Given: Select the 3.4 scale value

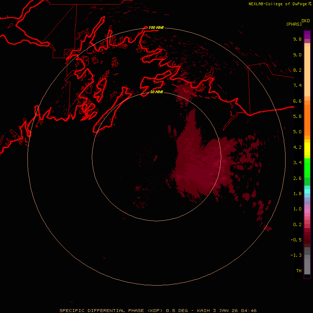Looking at the screenshot, I should coord(297,162).
